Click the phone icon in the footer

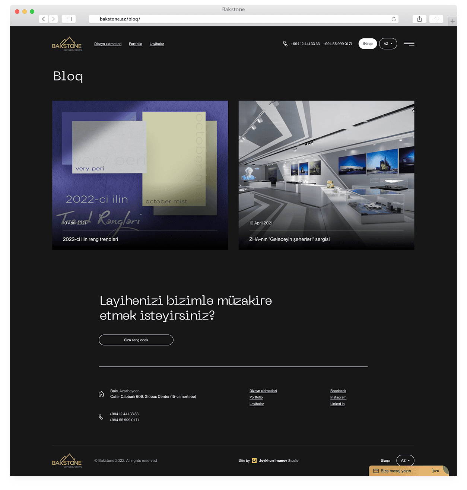coord(101,417)
